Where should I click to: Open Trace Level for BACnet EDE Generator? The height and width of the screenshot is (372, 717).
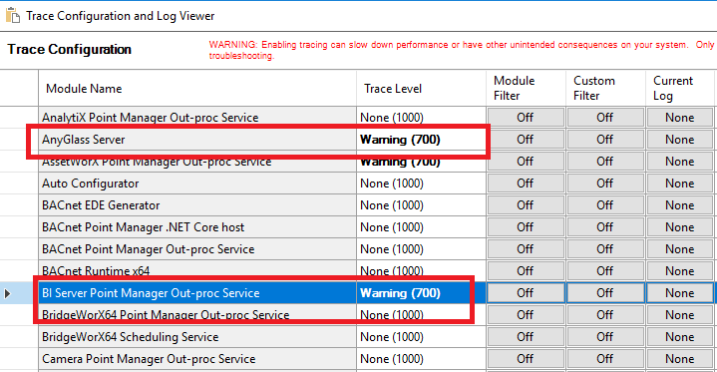click(x=421, y=205)
